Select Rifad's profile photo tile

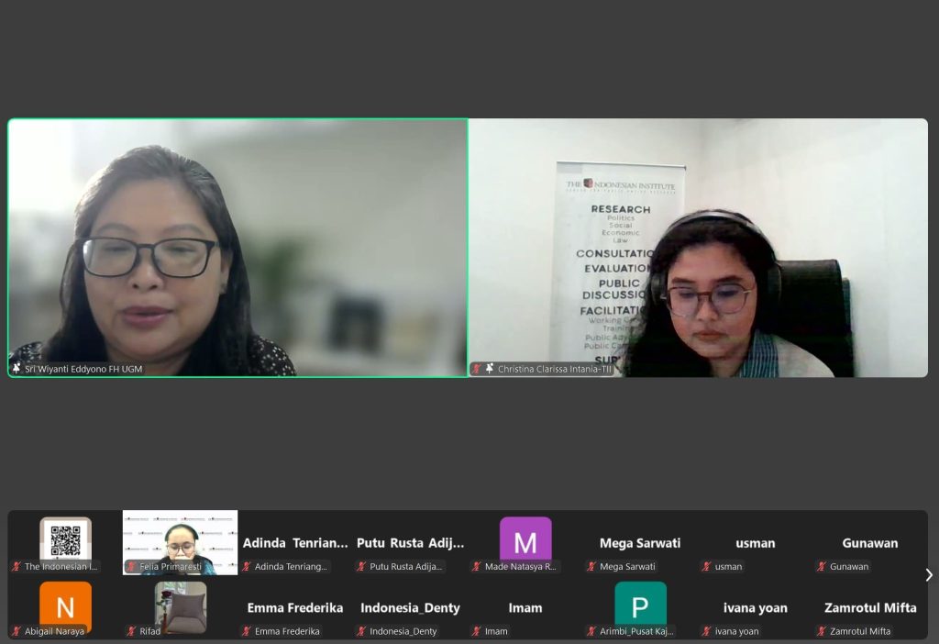180,605
